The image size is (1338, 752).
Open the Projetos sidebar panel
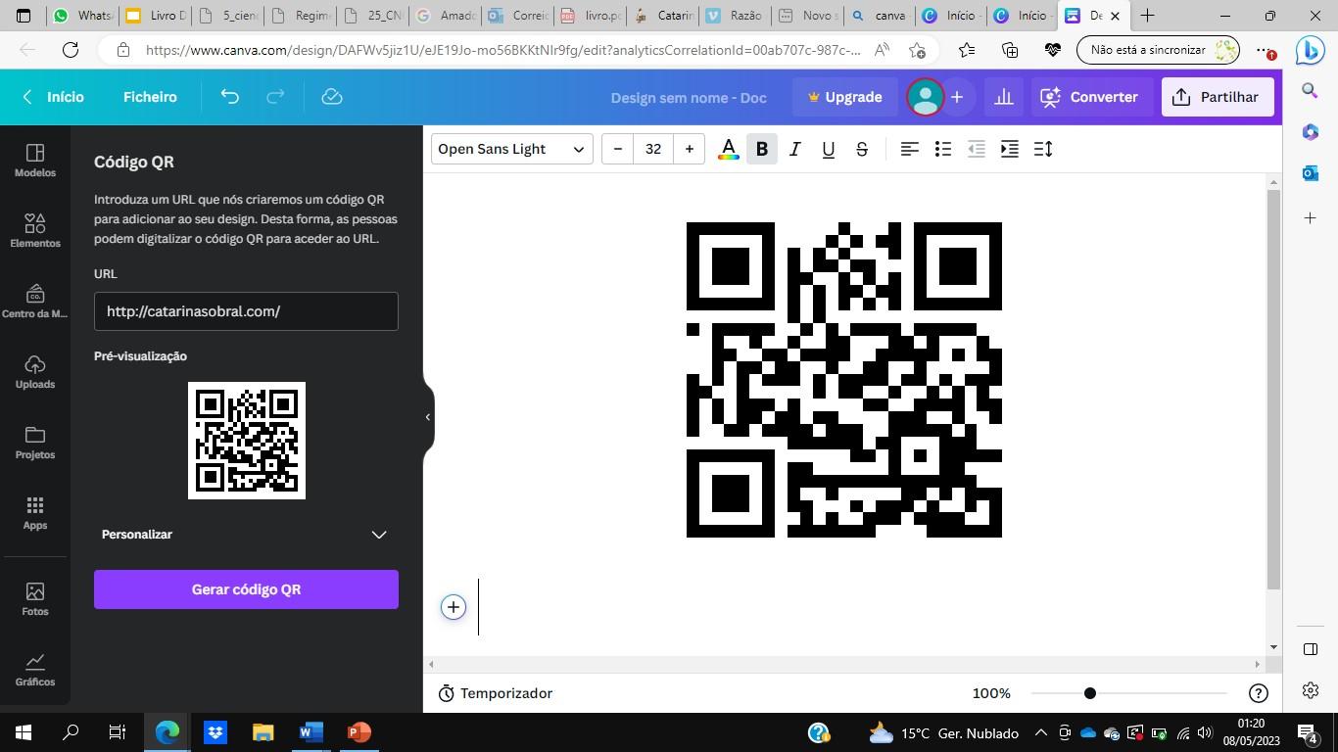pos(35,443)
